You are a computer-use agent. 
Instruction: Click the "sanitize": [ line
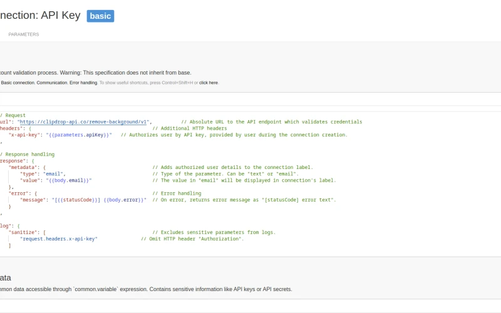pyautogui.click(x=27, y=232)
